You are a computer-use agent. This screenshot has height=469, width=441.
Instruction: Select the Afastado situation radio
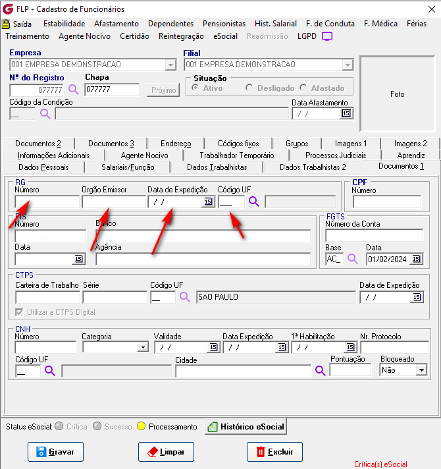303,88
